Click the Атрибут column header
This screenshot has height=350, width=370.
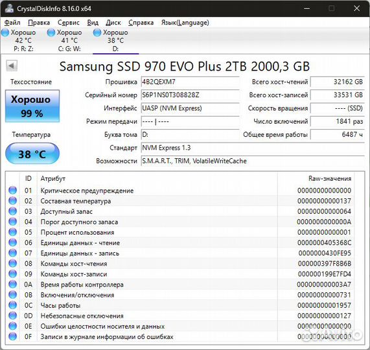157,178
